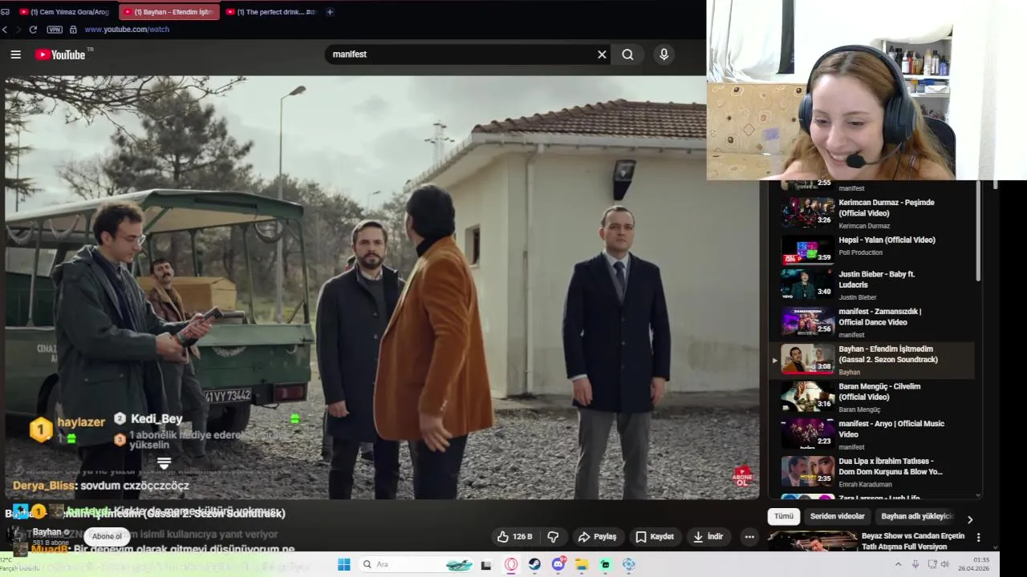Show more filter chips with right chevron
1027x577 pixels.
(x=969, y=519)
